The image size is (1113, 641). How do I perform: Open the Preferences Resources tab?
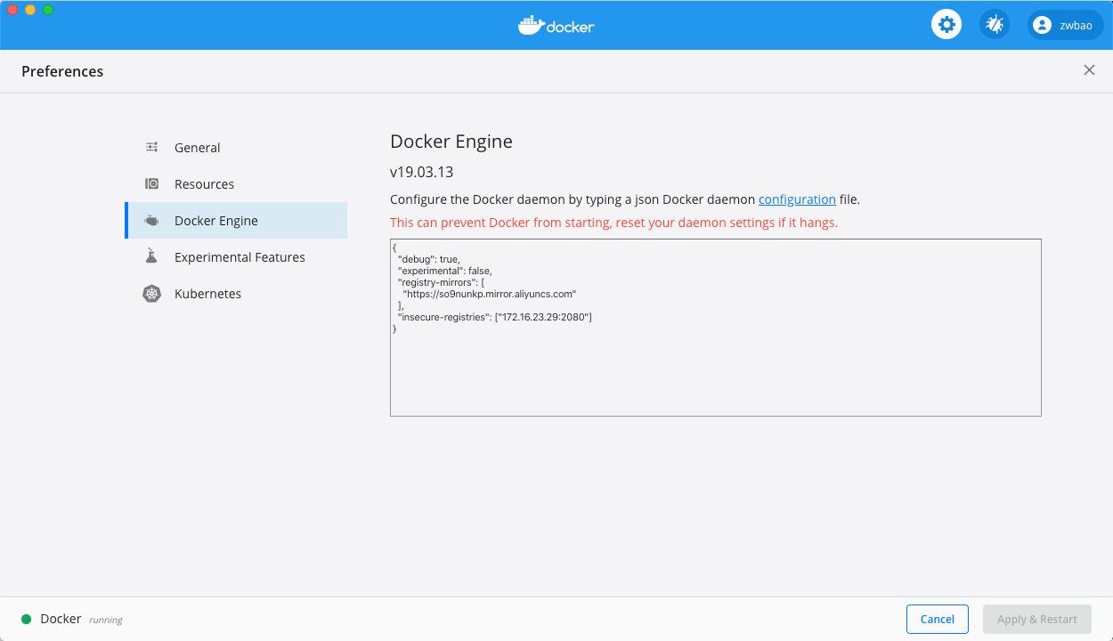(x=205, y=183)
